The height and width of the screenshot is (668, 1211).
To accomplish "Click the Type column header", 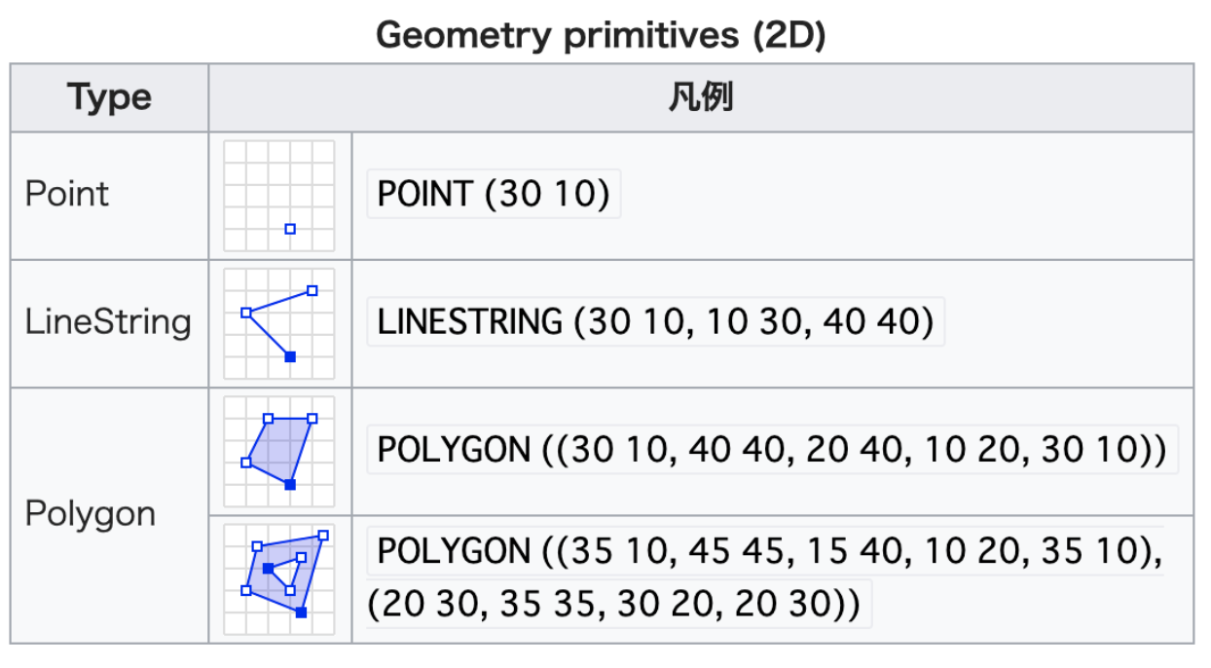I will pos(109,97).
